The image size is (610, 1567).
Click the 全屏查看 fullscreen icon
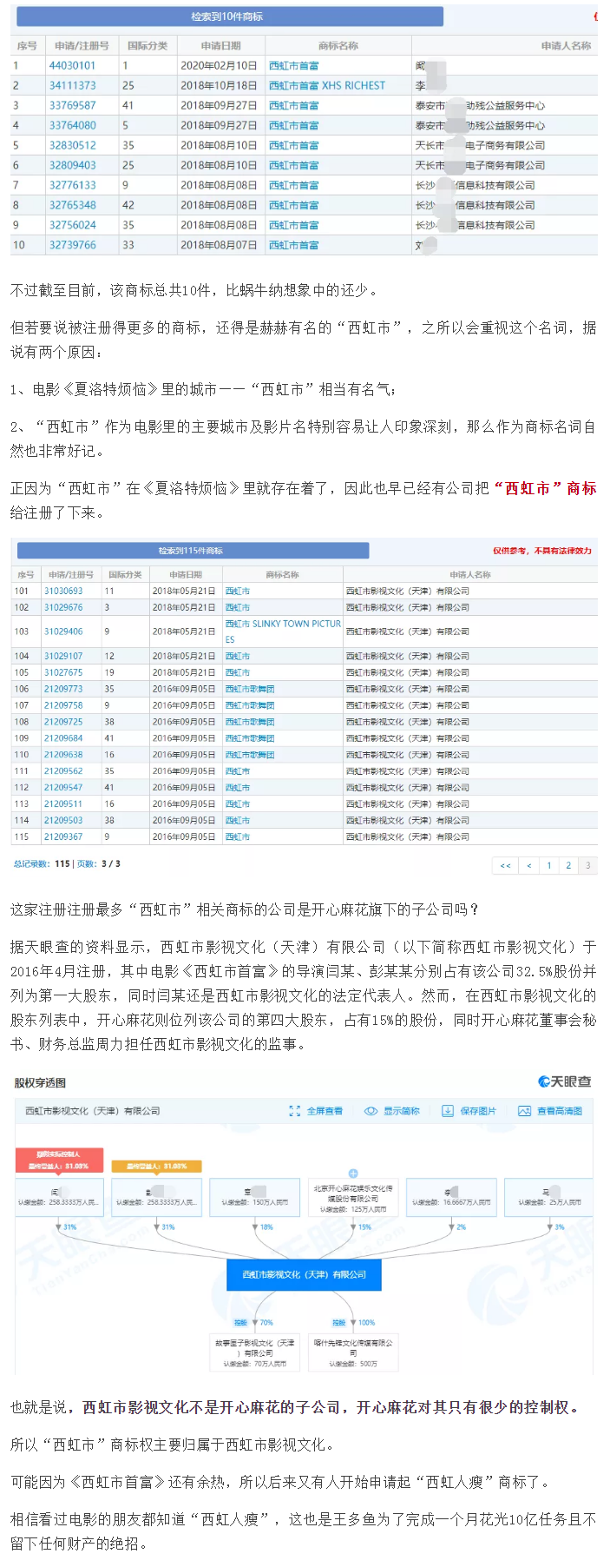pyautogui.click(x=295, y=1111)
